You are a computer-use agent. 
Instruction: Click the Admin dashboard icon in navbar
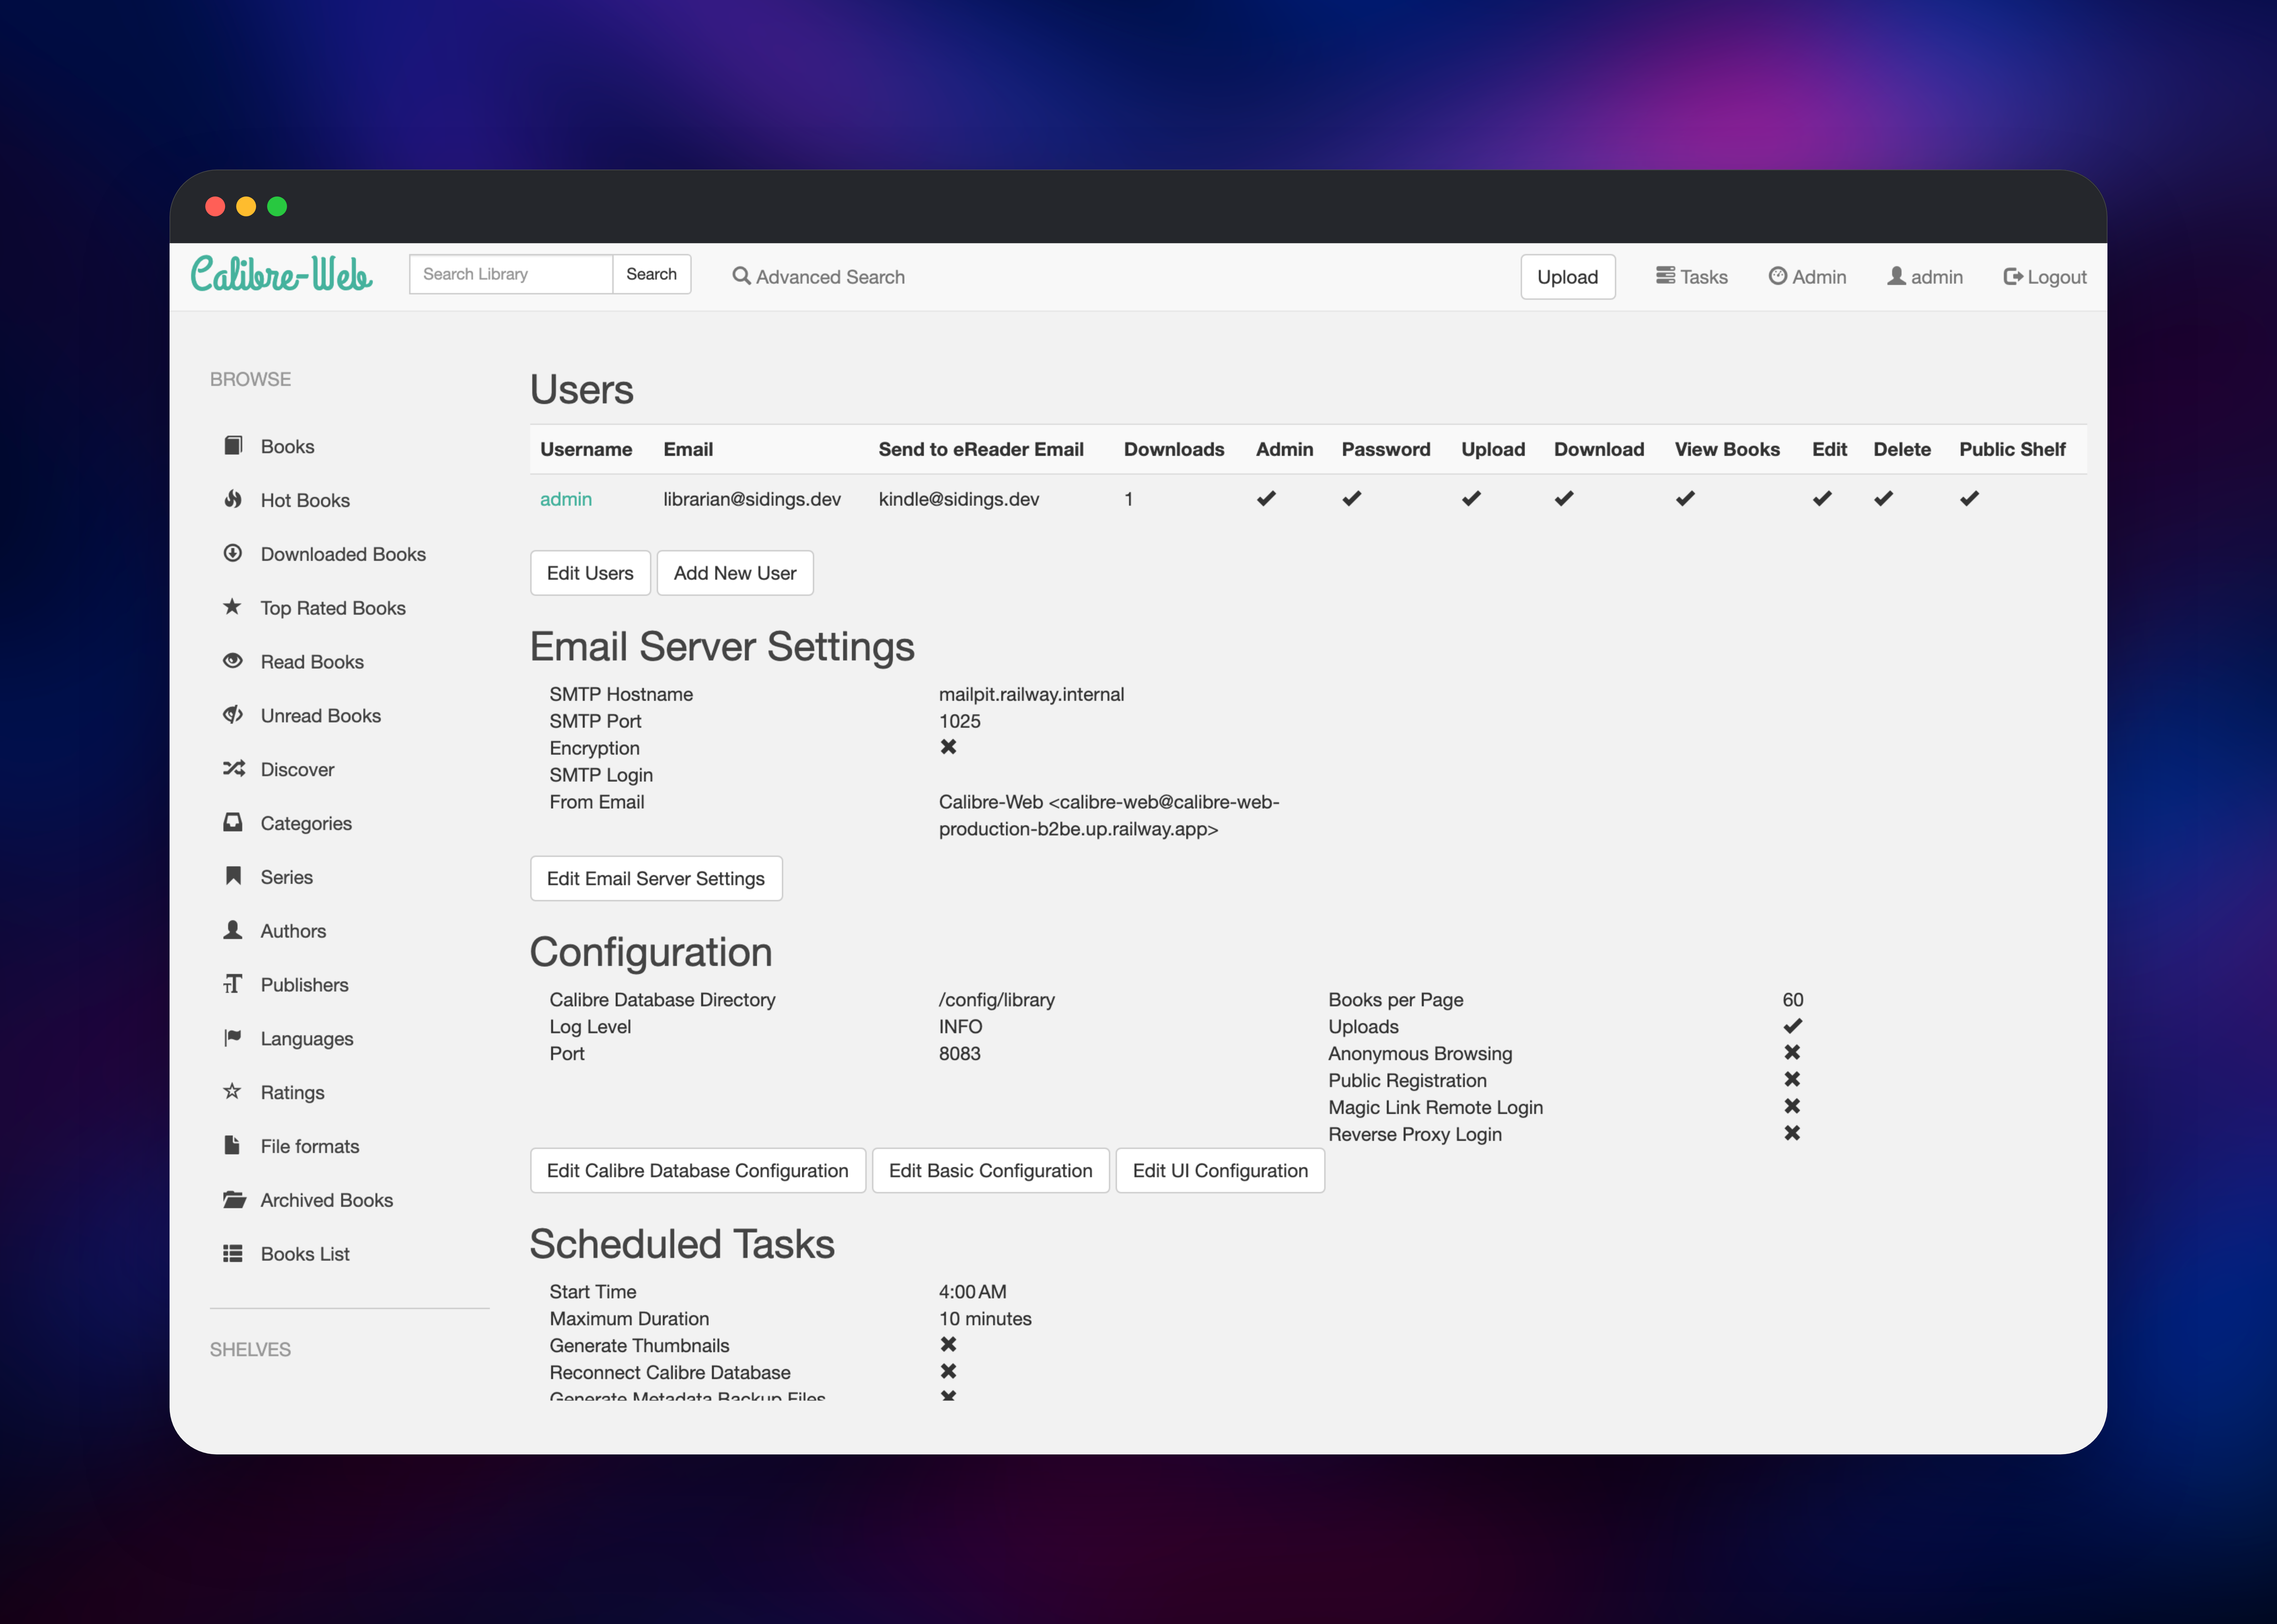[x=1778, y=276]
